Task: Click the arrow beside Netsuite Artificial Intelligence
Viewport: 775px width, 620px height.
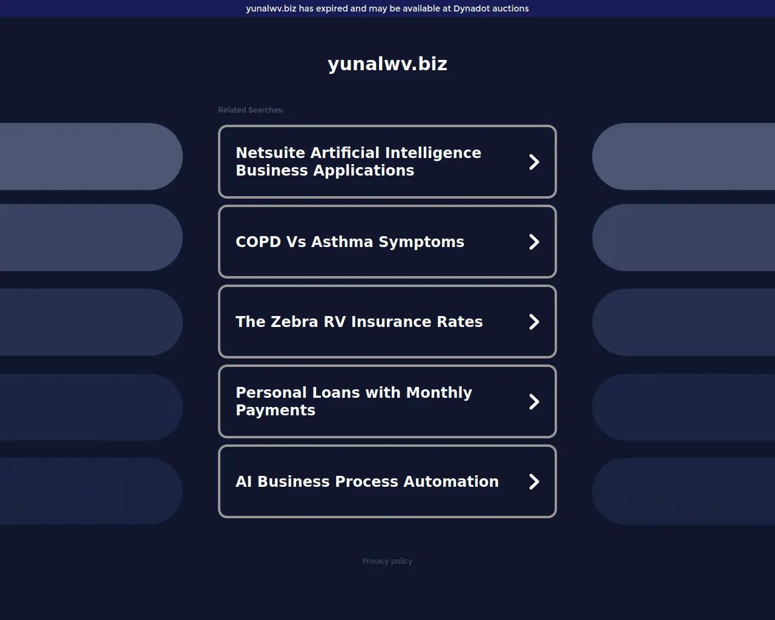Action: tap(534, 162)
